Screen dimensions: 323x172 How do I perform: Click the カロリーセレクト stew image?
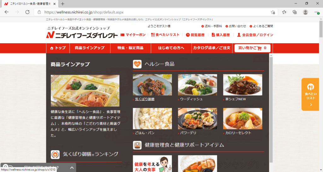243,118
